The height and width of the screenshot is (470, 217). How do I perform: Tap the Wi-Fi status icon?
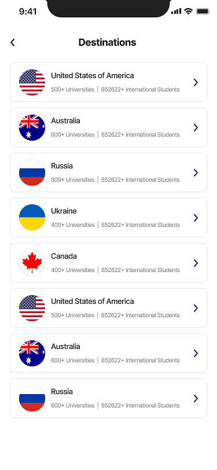189,12
